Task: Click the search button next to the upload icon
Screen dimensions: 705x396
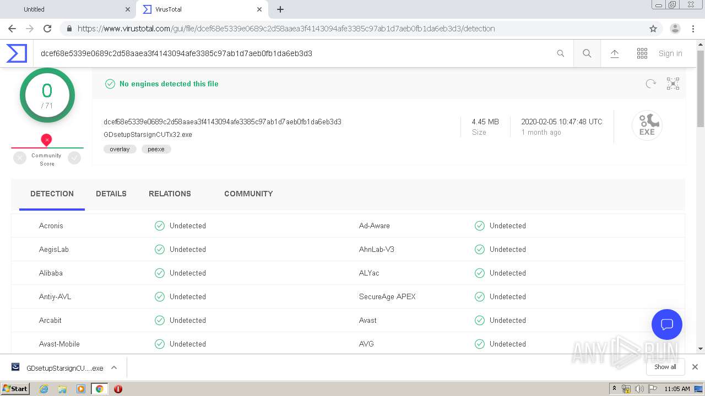Action: [x=587, y=53]
